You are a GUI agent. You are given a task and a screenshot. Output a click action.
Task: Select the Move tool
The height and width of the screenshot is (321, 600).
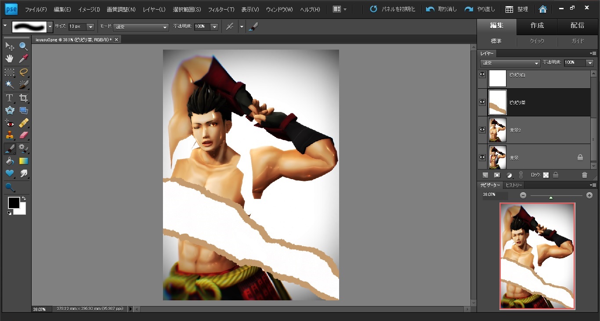(x=9, y=46)
